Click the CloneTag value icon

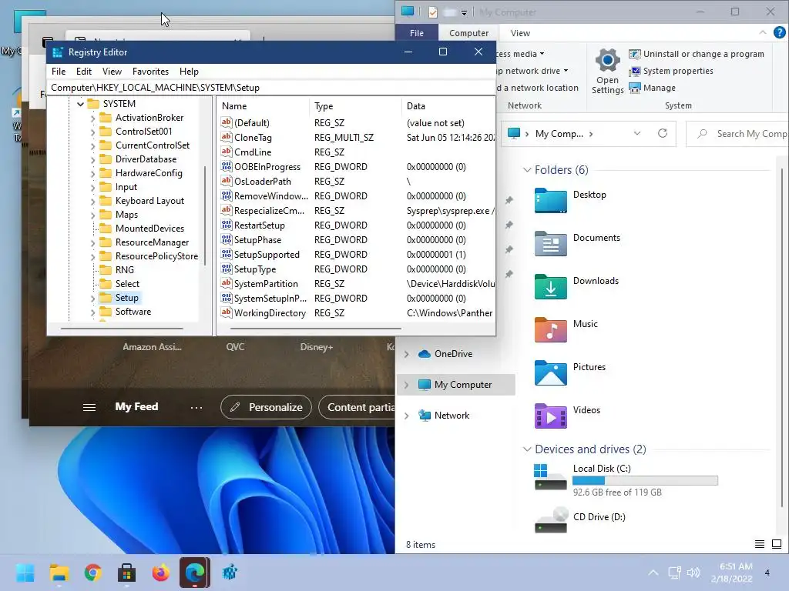(227, 137)
